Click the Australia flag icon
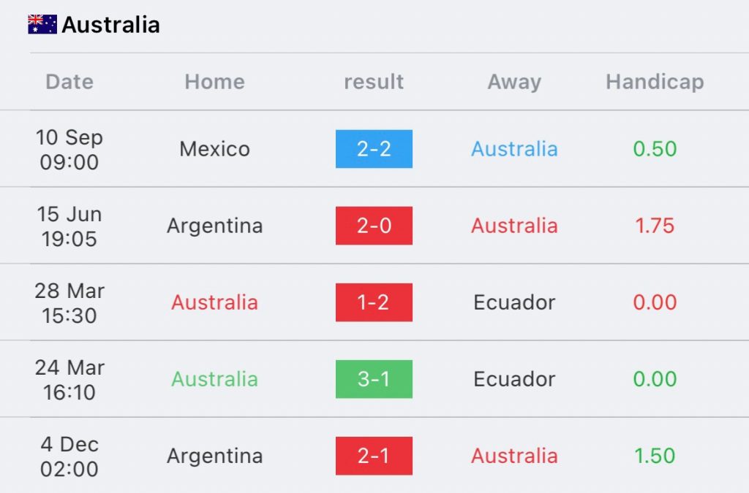The width and height of the screenshot is (749, 493). point(42,24)
